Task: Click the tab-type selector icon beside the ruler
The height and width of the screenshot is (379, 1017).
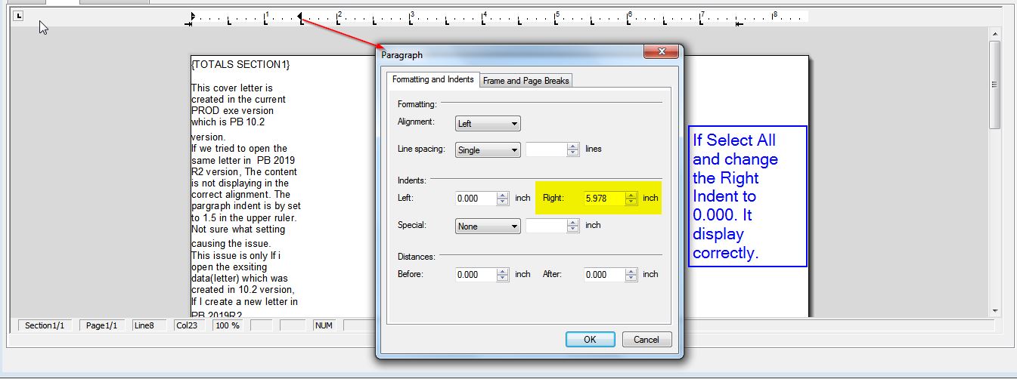Action: (19, 15)
